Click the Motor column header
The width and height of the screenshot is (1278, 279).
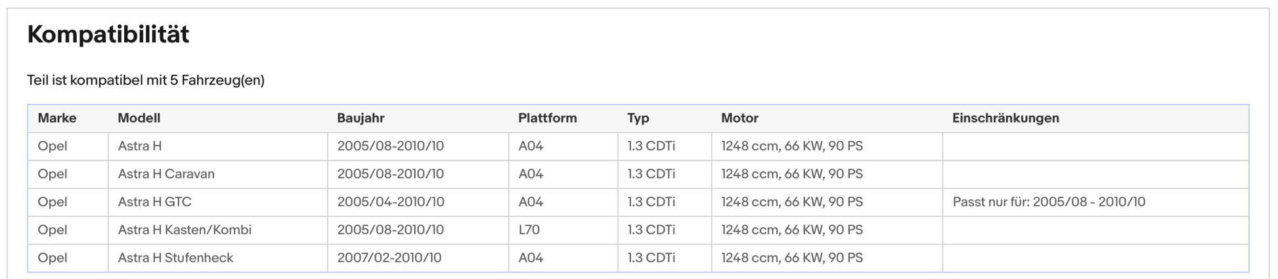[x=739, y=118]
